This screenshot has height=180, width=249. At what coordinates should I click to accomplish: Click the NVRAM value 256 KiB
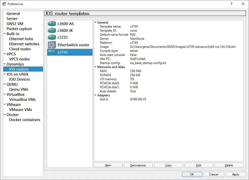click(x=135, y=75)
